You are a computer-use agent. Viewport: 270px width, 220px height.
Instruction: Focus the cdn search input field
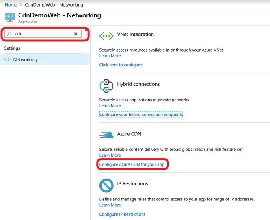43,34
